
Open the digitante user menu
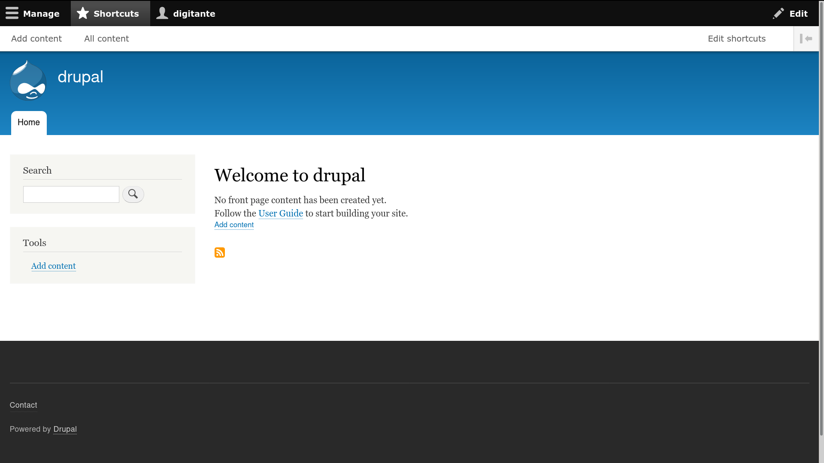[x=186, y=13]
